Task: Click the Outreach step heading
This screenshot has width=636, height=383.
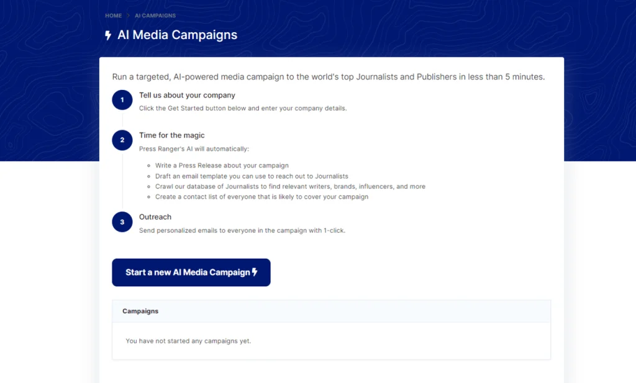Action: tap(155, 217)
